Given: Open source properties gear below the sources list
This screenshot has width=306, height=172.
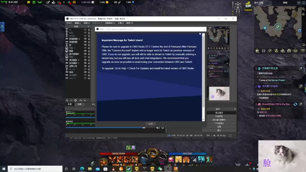Looking at the screenshot, I should [x=75, y=100].
